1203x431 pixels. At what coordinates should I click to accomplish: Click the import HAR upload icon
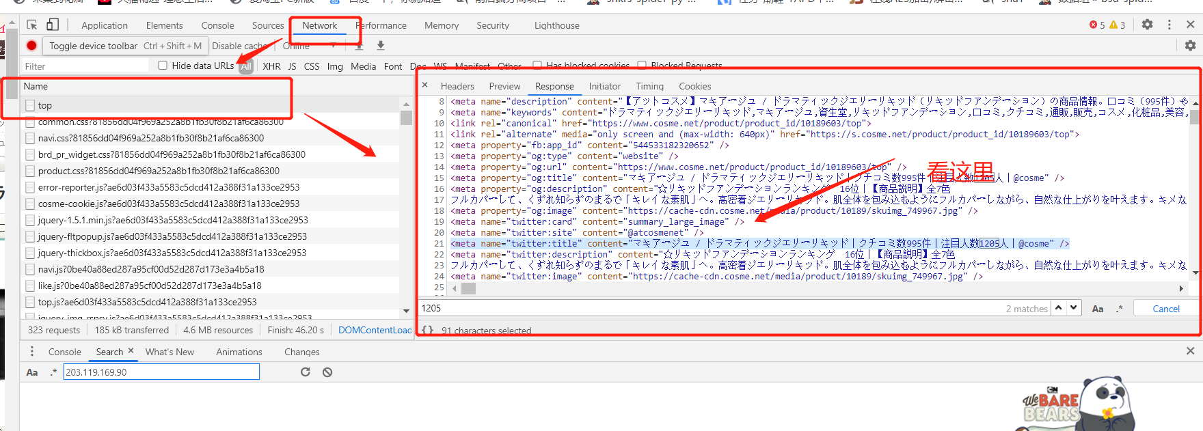(x=359, y=45)
